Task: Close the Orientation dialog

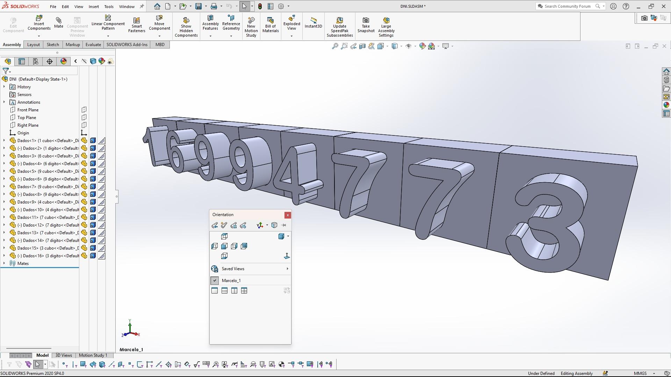Action: coord(288,215)
